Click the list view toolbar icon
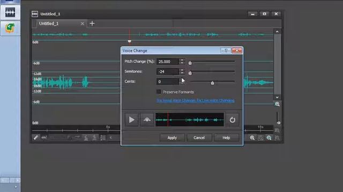 click(x=103, y=138)
